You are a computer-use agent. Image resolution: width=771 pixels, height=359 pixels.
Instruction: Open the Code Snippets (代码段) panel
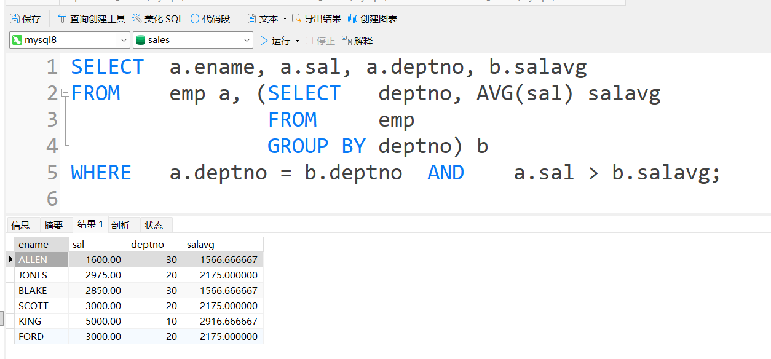coord(210,19)
